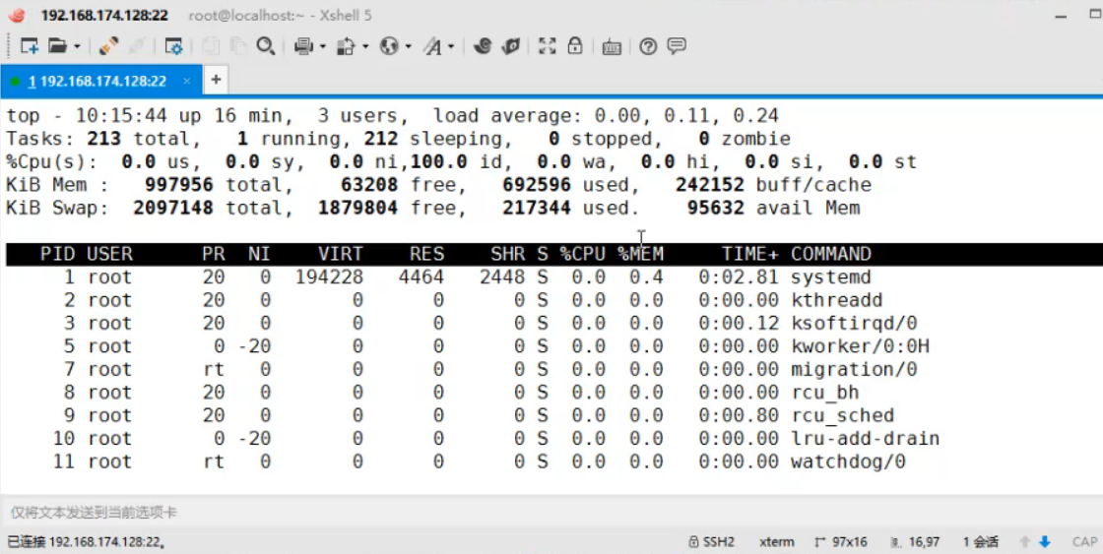This screenshot has width=1103, height=554.
Task: Click the Lock screen padlock icon
Action: pyautogui.click(x=575, y=46)
